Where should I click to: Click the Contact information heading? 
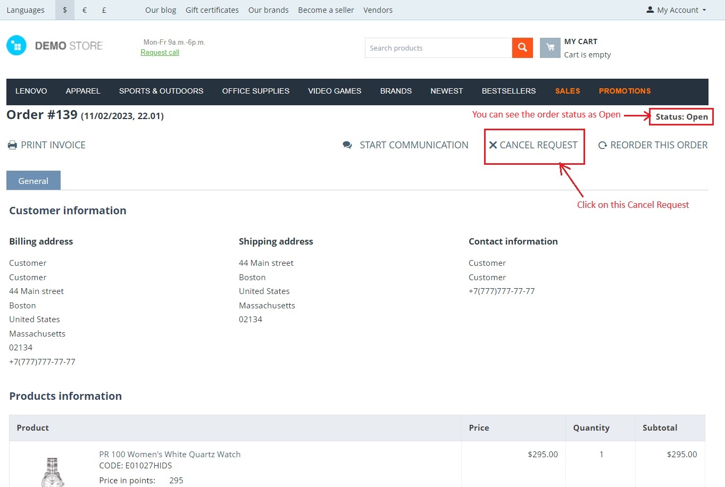tap(513, 241)
